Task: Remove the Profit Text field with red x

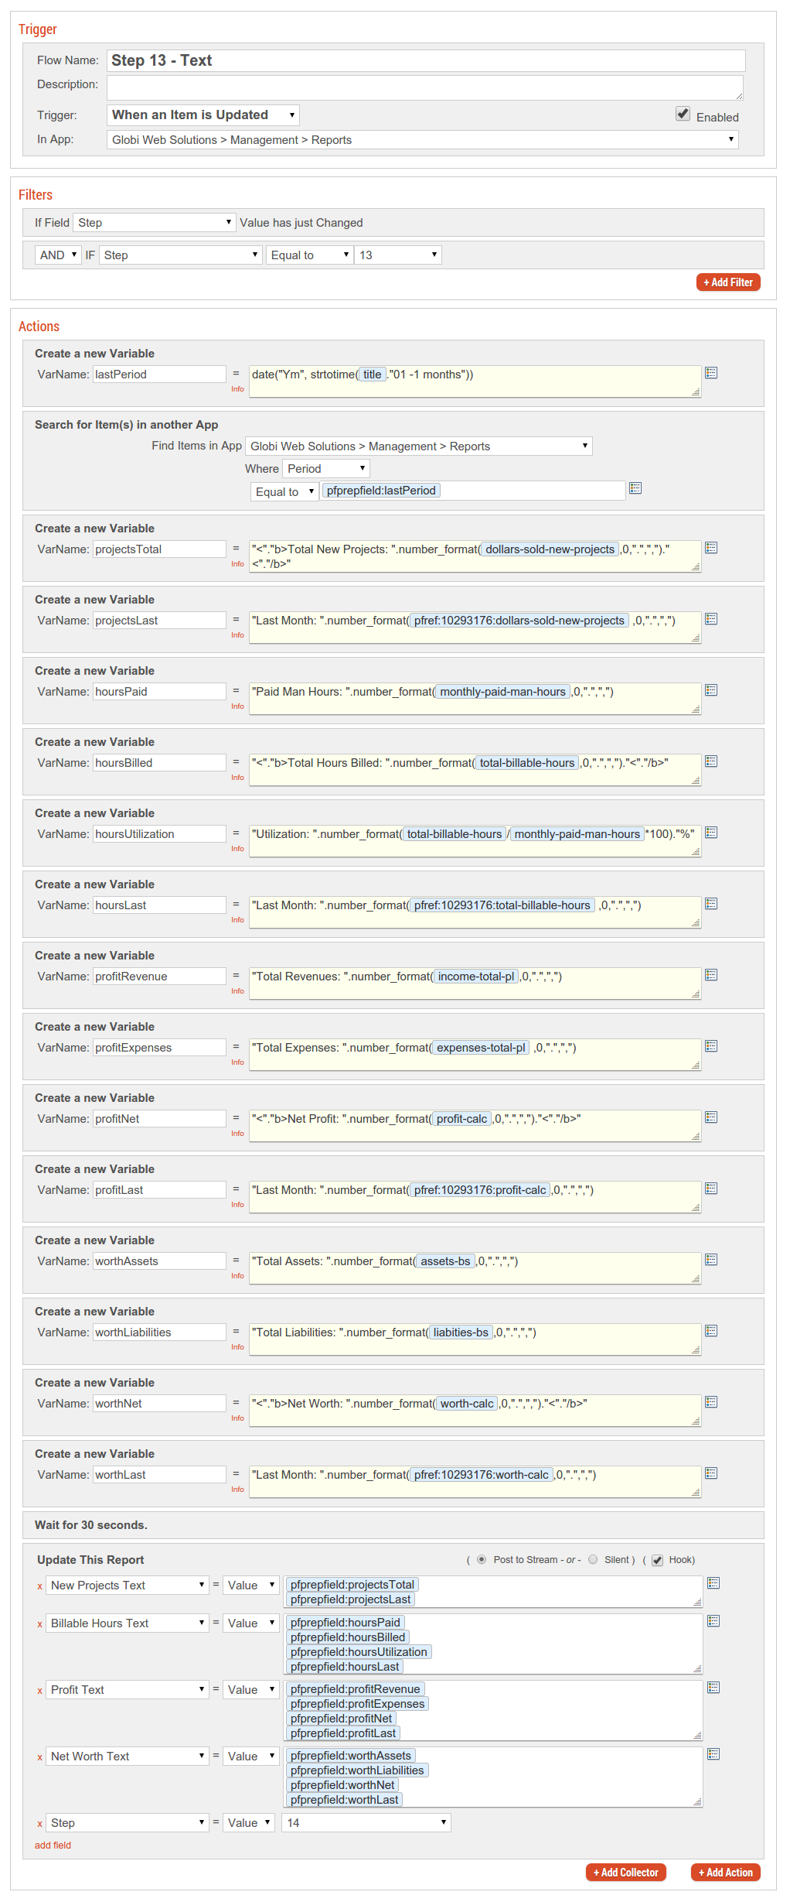Action: 39,1691
